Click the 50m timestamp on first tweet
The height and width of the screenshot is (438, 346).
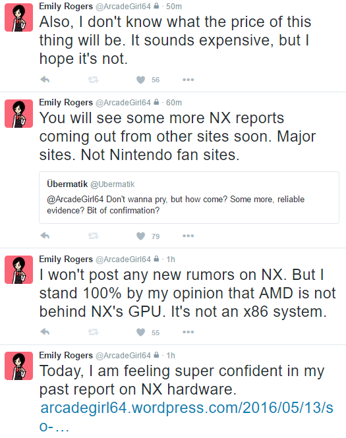coord(174,7)
